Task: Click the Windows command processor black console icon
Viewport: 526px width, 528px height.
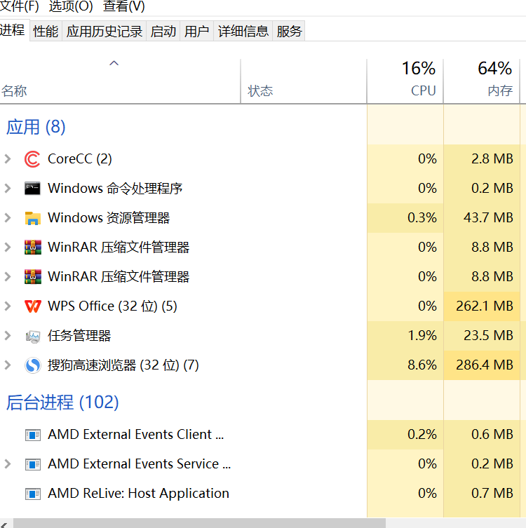Action: (32, 188)
